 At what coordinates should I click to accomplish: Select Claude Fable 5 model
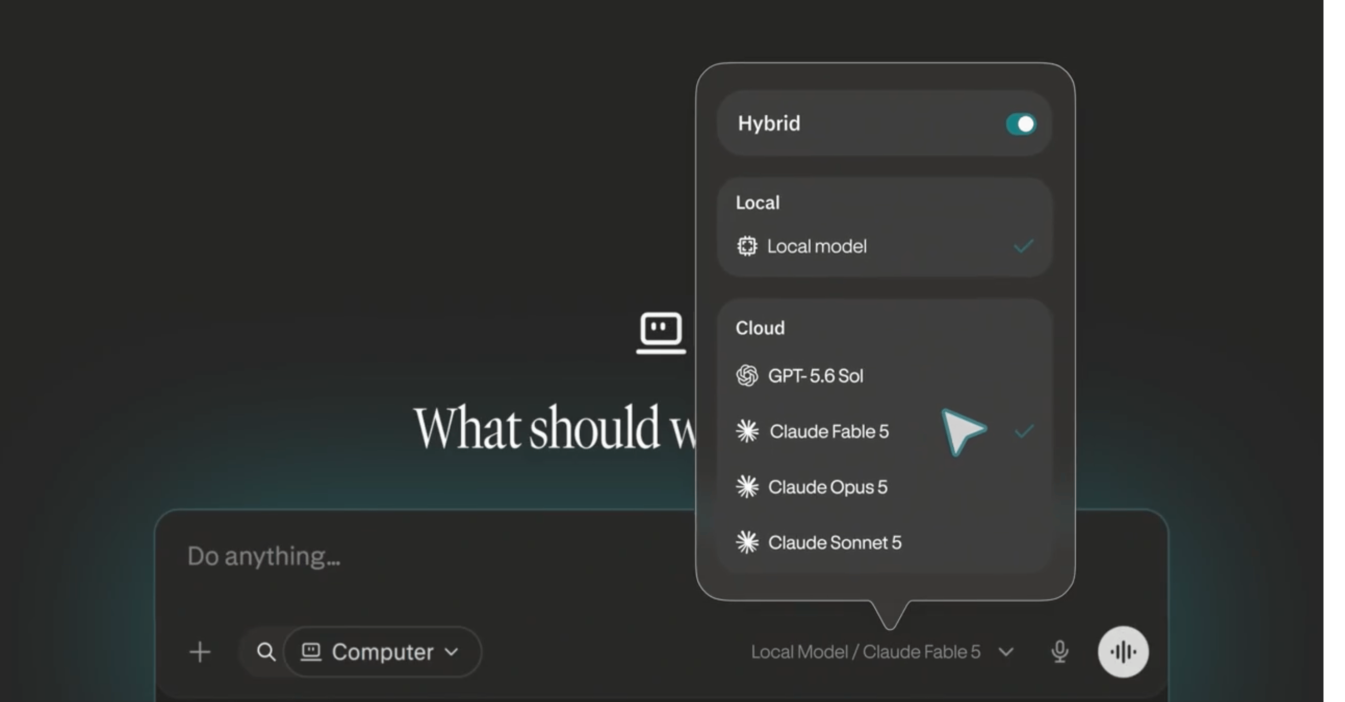coord(884,432)
